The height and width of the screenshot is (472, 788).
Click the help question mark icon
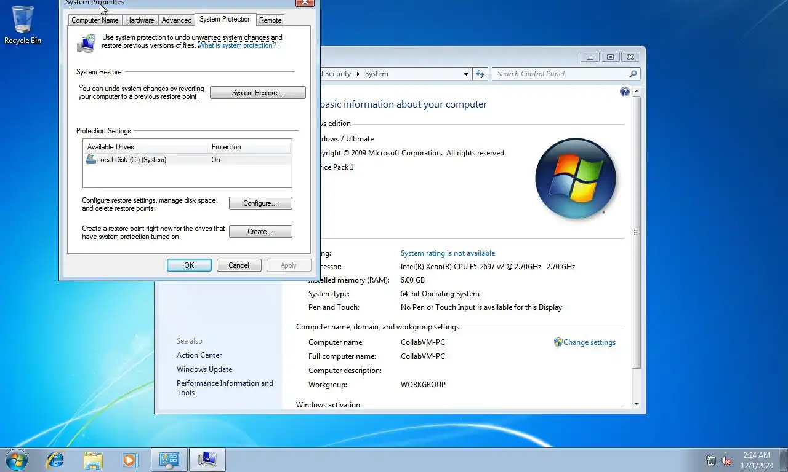[624, 92]
